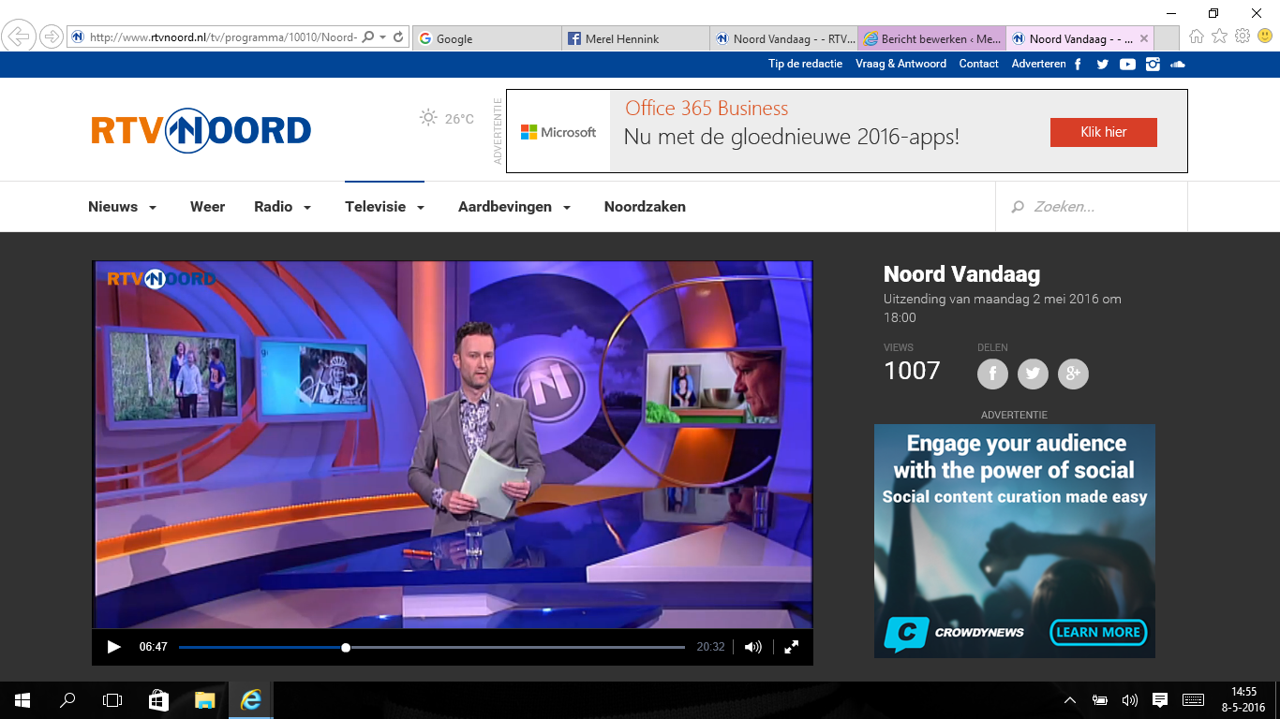Open Windows Store taskbar icon
This screenshot has height=719, width=1280.
(x=158, y=699)
